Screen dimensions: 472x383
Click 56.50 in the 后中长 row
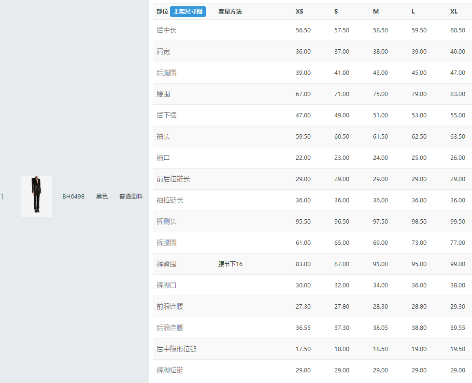click(303, 30)
